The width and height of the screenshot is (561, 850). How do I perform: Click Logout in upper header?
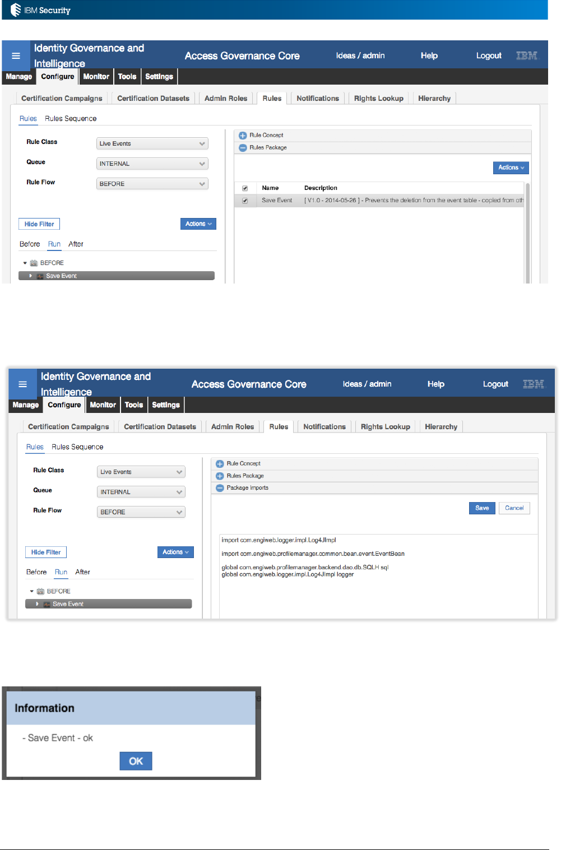489,55
